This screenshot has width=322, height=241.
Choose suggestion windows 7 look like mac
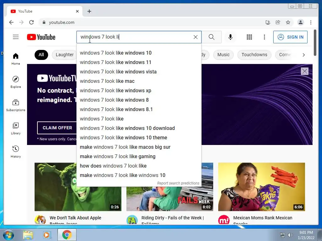point(139,81)
